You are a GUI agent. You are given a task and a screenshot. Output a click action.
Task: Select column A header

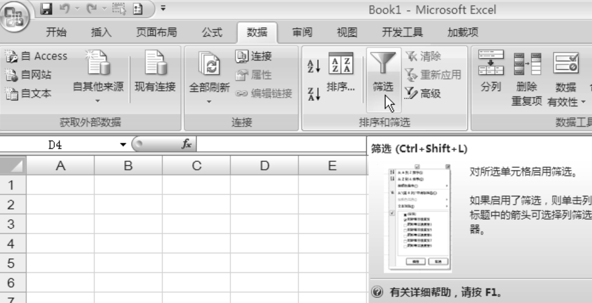60,165
